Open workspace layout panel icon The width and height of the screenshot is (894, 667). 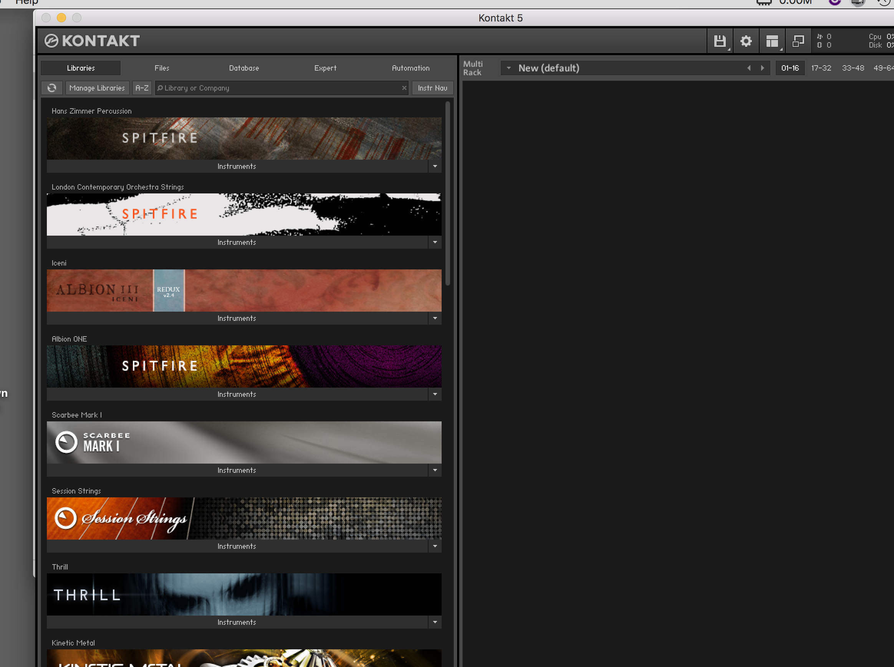coord(771,41)
